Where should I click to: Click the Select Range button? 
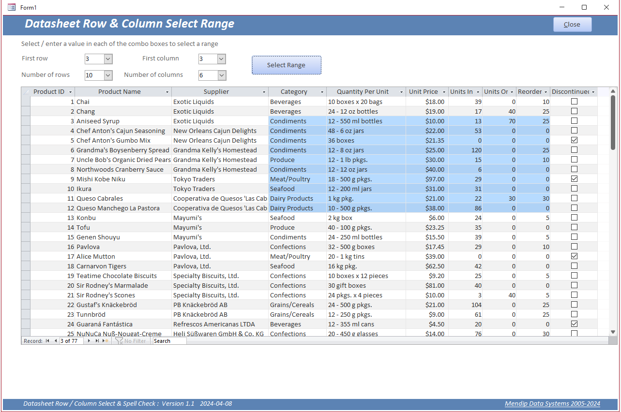tap(287, 65)
